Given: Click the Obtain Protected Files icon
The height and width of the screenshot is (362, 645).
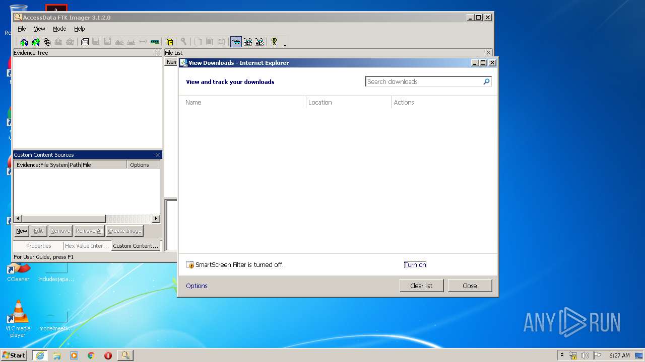Looking at the screenshot, I should (170, 42).
